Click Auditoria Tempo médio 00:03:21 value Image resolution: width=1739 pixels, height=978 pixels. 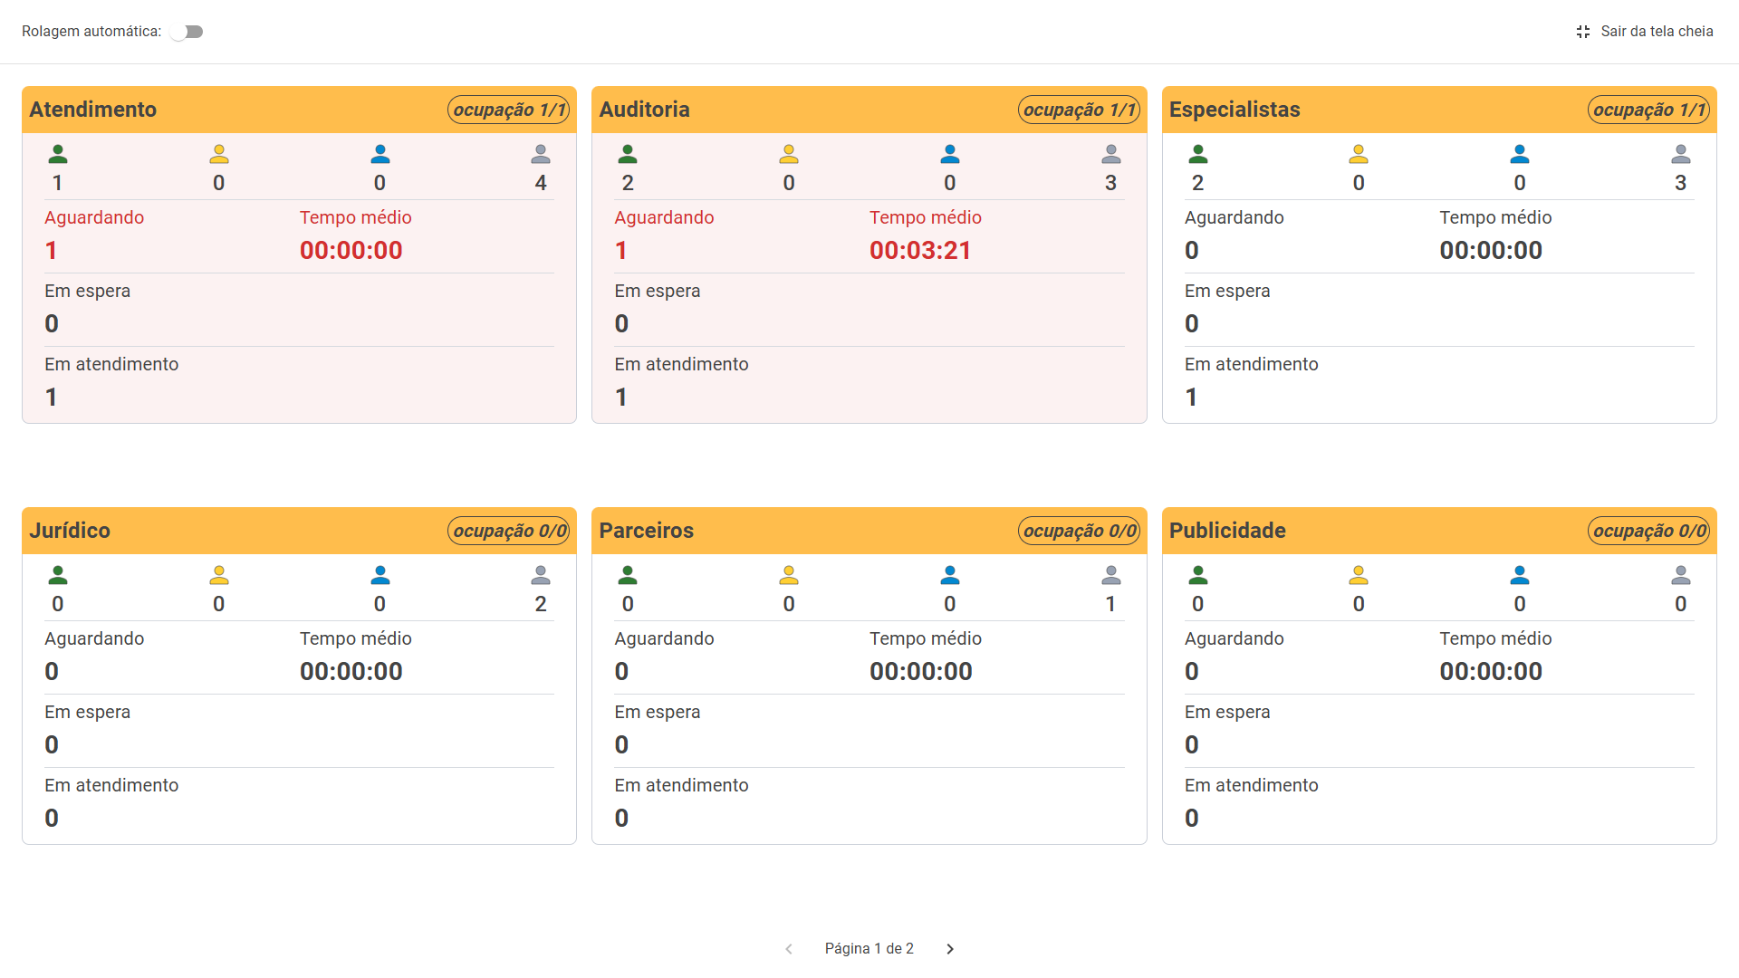tap(920, 251)
